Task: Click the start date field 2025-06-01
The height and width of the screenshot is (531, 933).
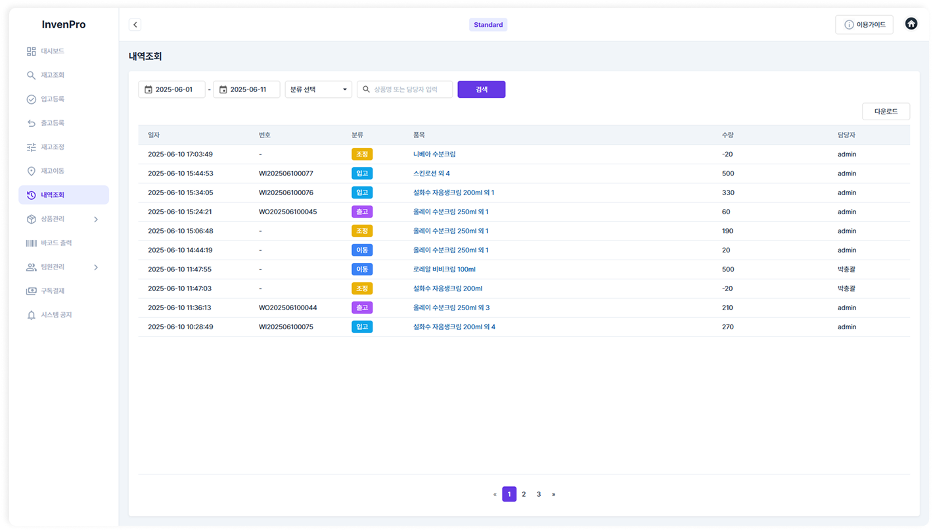Action: [x=172, y=89]
